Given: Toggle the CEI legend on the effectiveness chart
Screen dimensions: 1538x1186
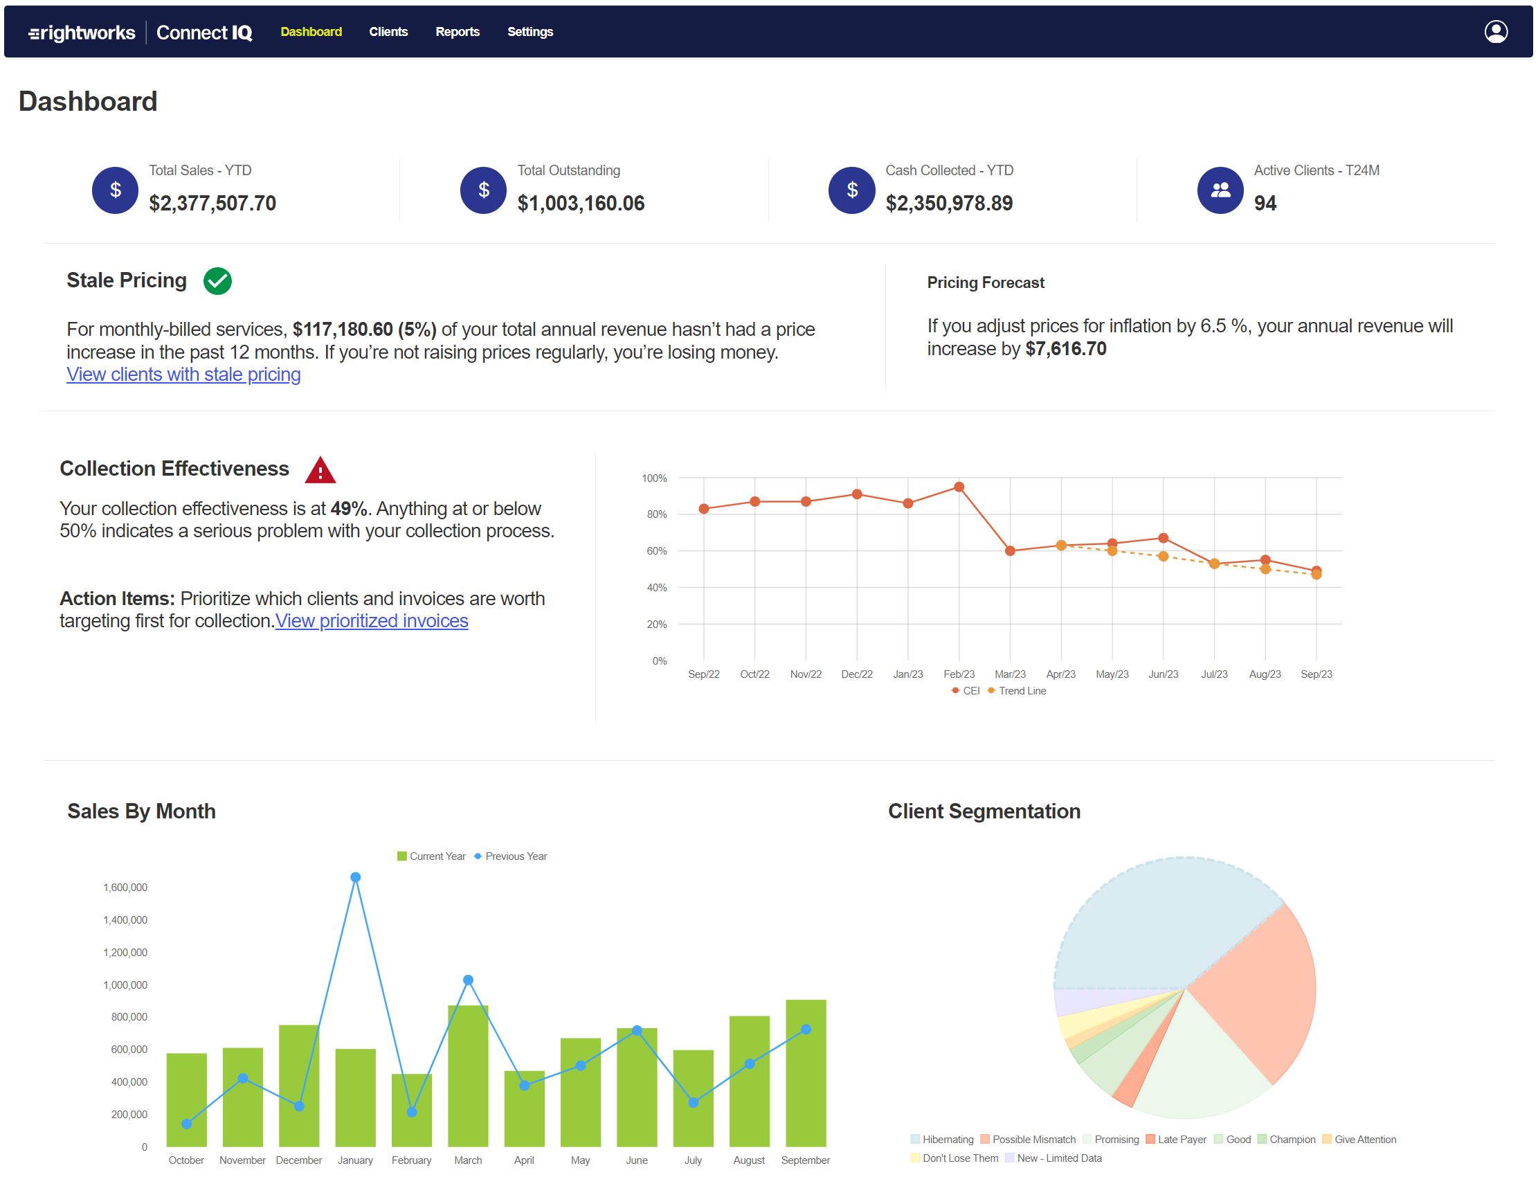Looking at the screenshot, I should tap(964, 691).
